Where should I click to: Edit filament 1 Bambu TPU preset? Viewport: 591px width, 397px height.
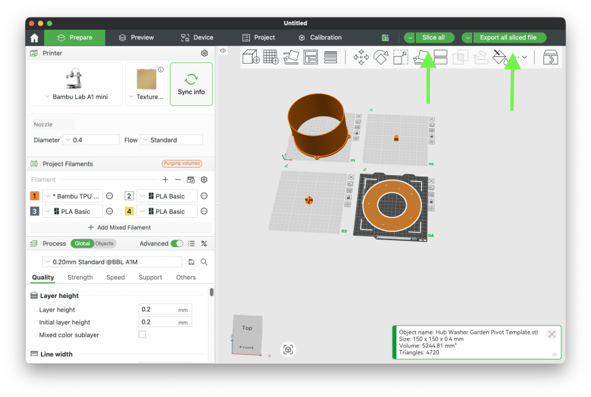[109, 196]
